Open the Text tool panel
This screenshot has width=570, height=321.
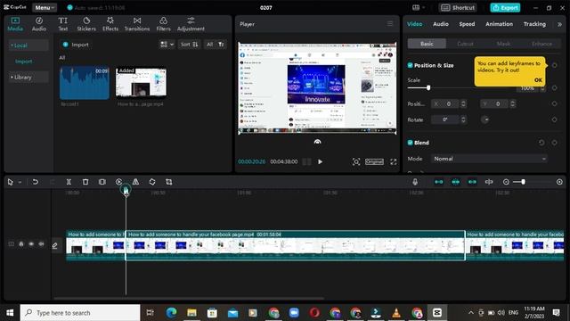(x=63, y=24)
